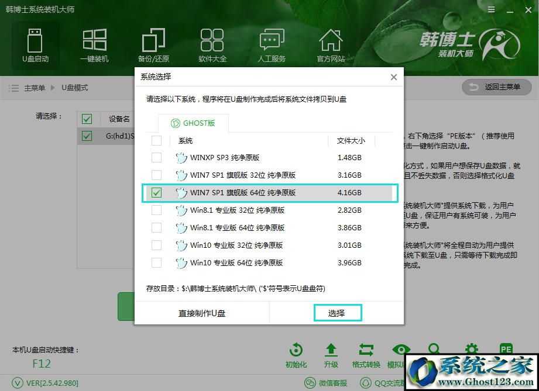Click the 4.16GB file size value

coord(349,193)
